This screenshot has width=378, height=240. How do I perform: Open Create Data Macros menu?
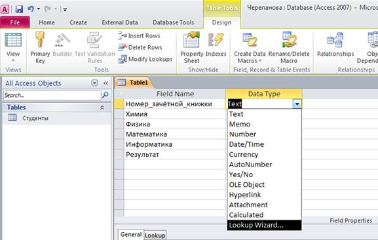pyautogui.click(x=250, y=47)
